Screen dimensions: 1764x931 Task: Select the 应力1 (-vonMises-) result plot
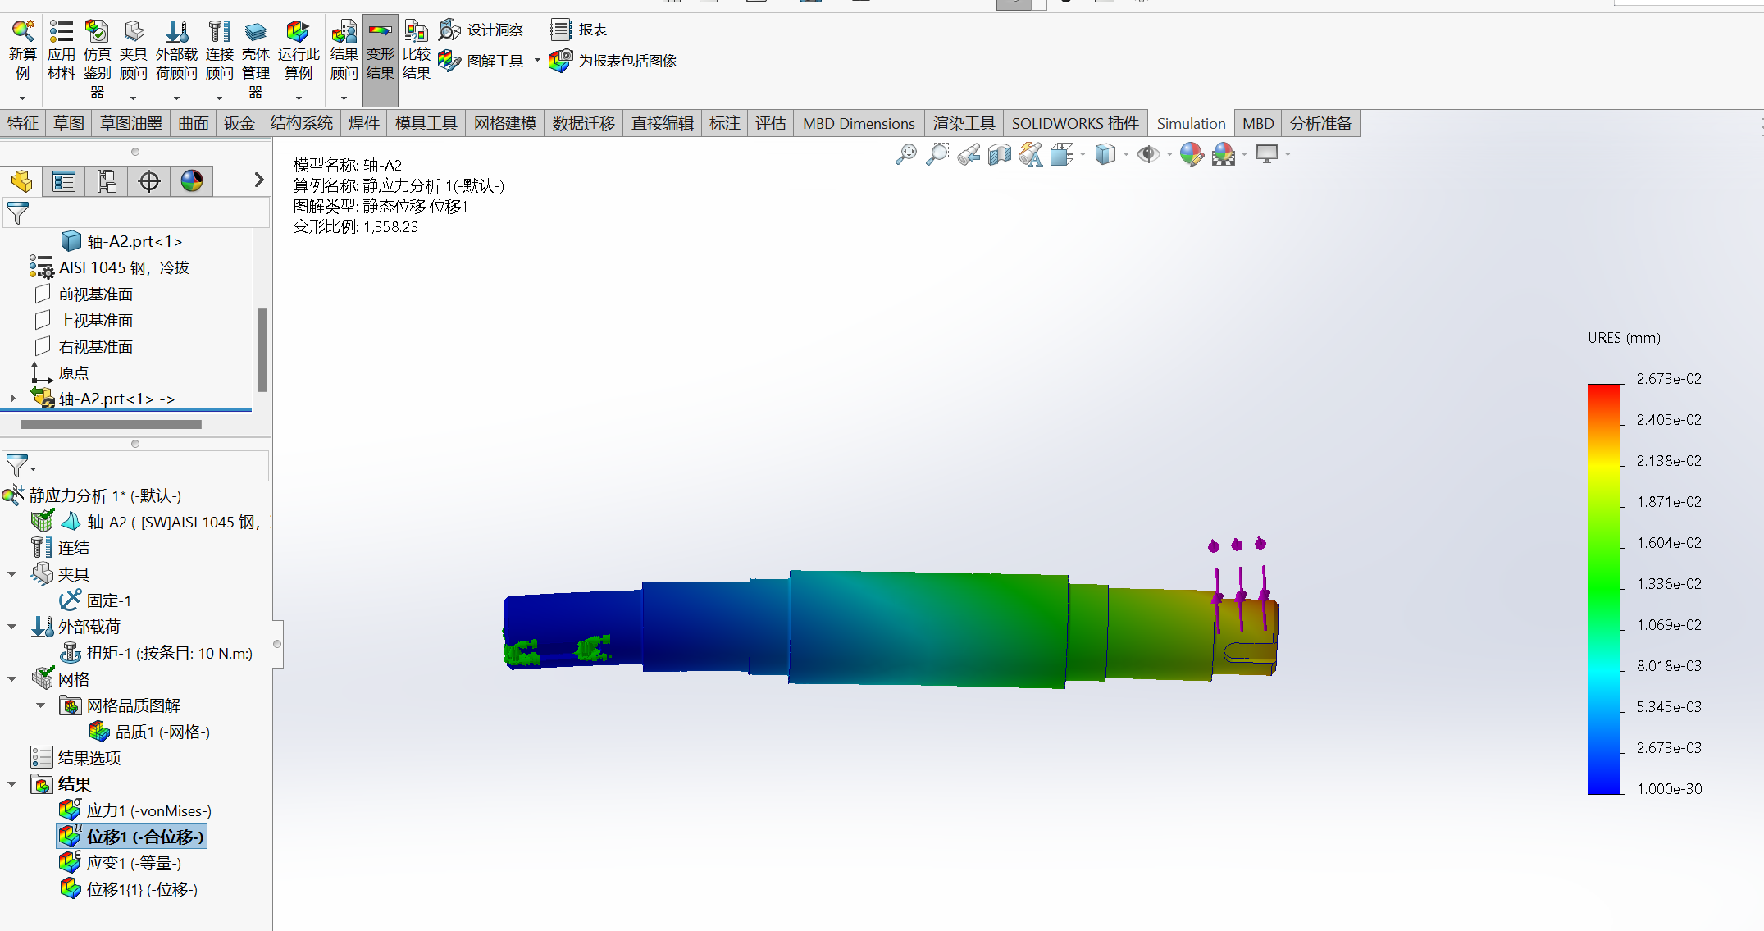(148, 810)
